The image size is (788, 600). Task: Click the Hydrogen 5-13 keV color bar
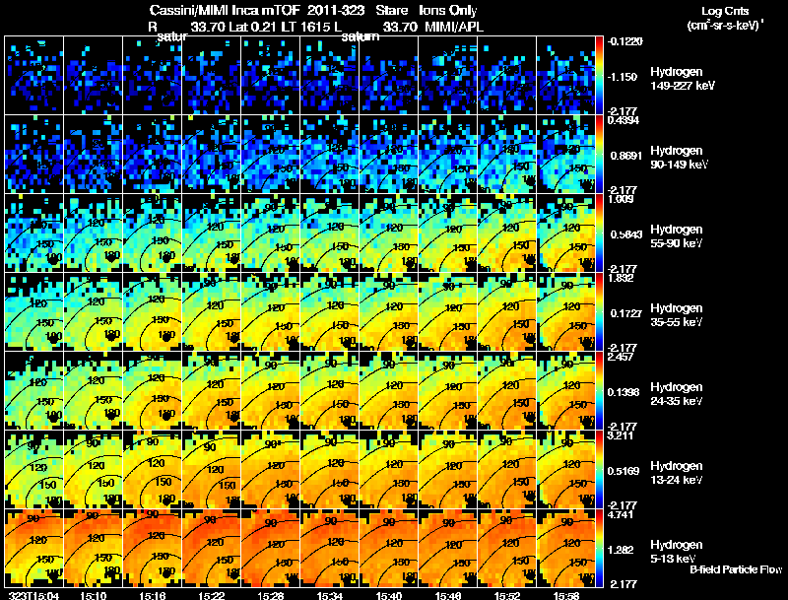[599, 549]
